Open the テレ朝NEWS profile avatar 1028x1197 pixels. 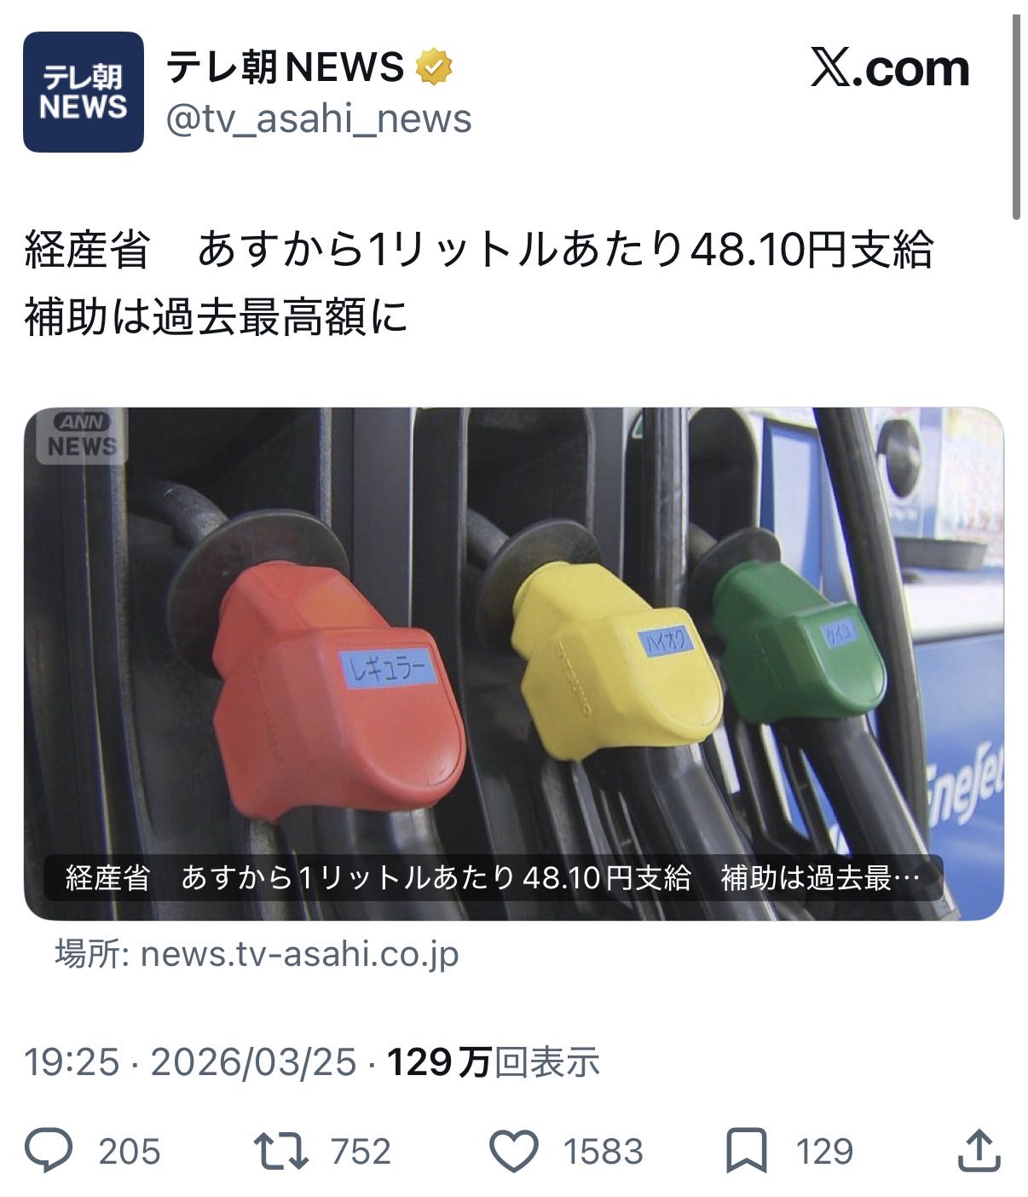84,92
